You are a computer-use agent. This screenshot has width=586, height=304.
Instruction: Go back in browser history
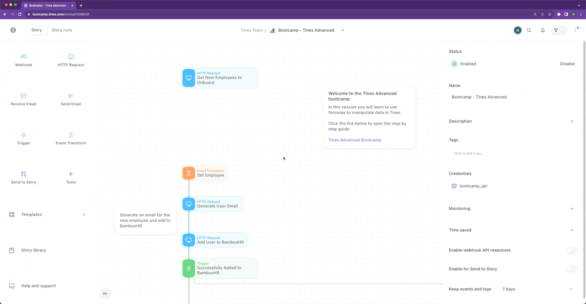[5, 14]
